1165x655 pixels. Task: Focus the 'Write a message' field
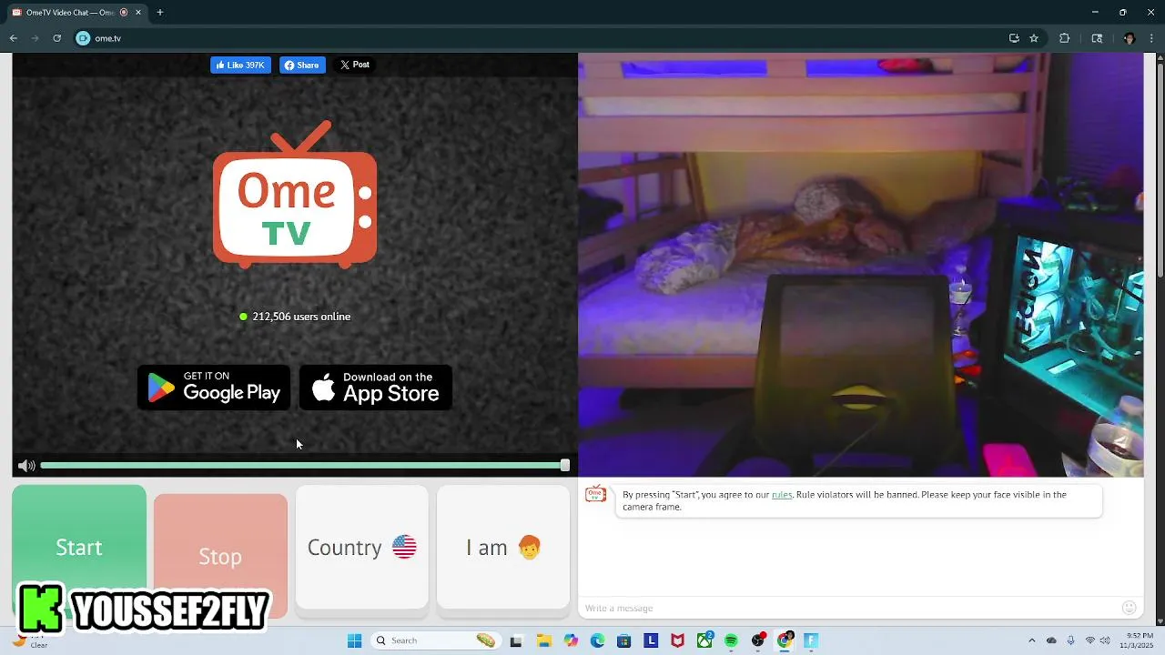851,608
